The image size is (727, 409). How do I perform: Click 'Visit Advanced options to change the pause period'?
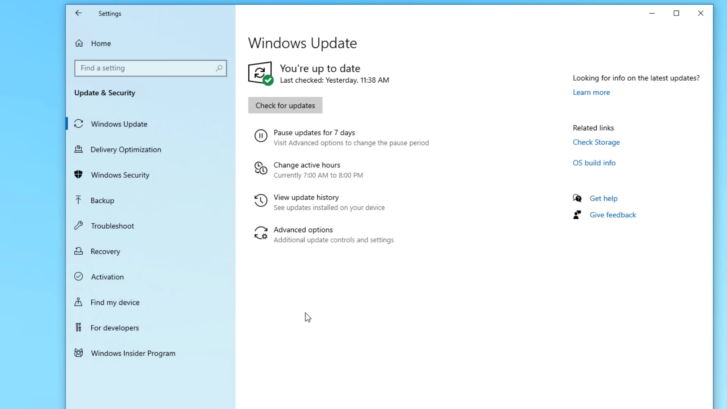click(351, 143)
